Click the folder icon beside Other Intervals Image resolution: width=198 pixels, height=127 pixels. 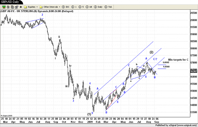(41, 7)
